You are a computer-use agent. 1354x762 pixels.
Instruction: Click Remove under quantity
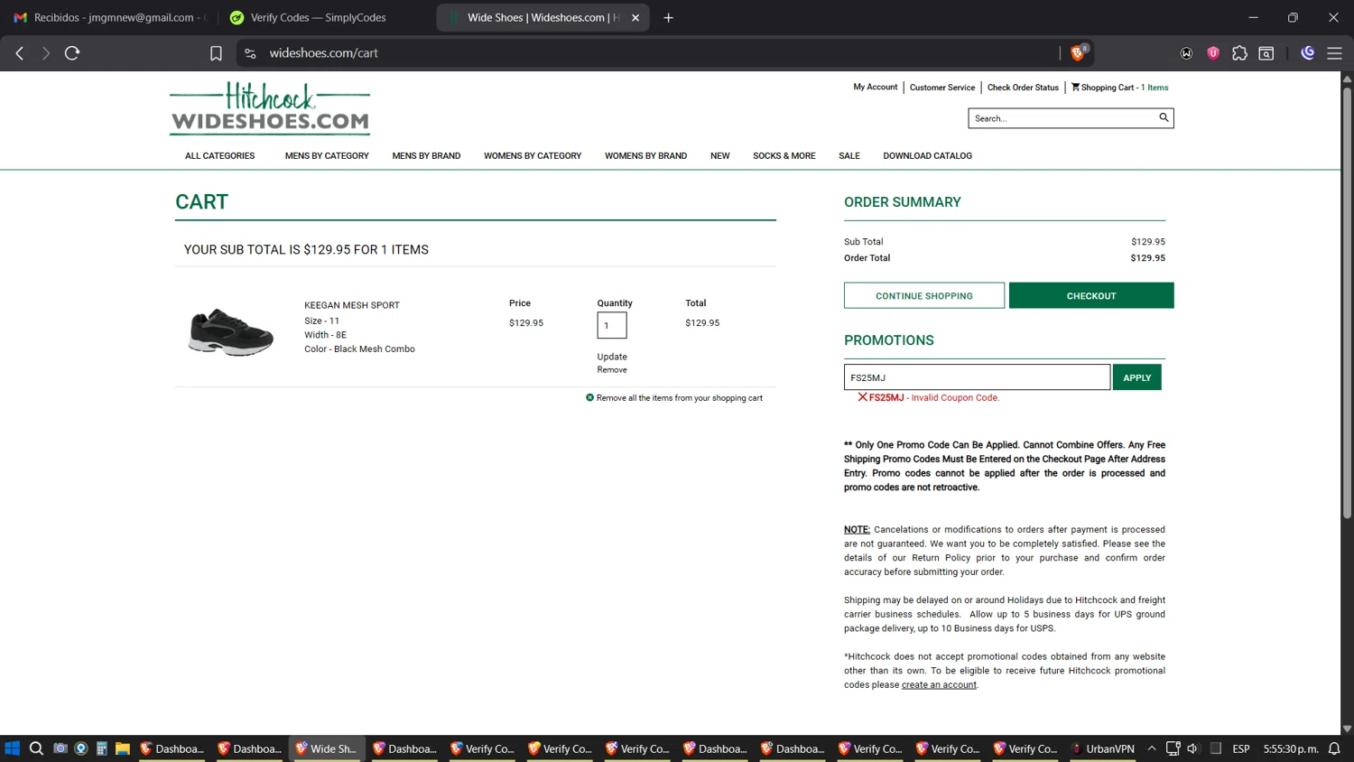(611, 370)
